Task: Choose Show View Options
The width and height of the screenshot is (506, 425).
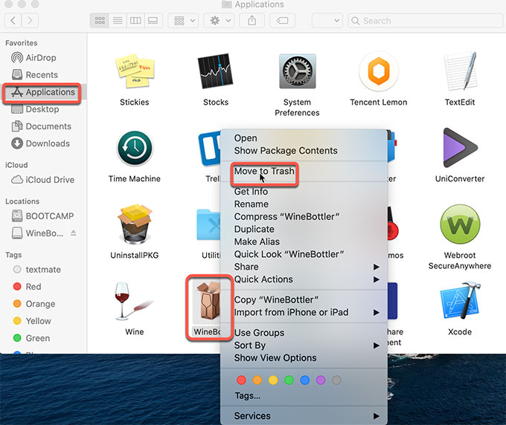Action: [304, 358]
